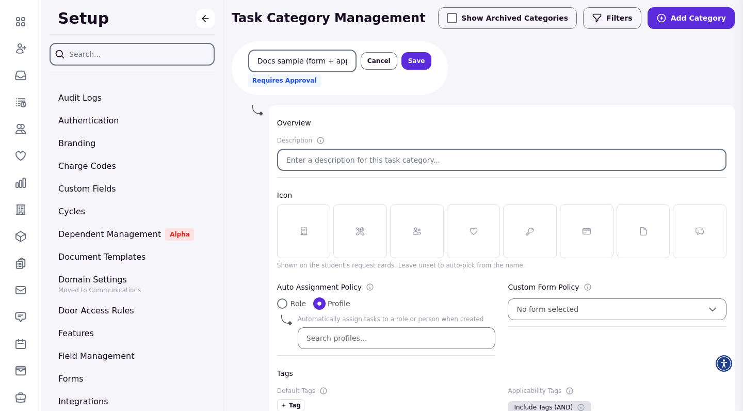Open Custom Fields in Setup menu

(87, 188)
